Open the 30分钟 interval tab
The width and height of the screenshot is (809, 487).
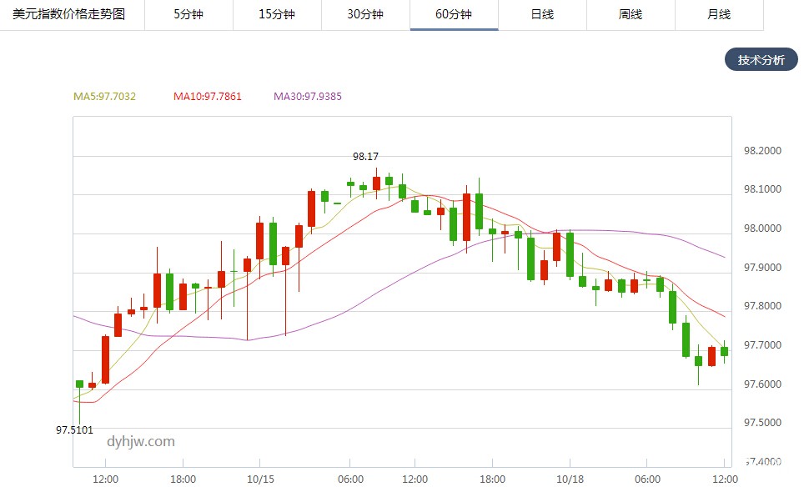pyautogui.click(x=365, y=15)
